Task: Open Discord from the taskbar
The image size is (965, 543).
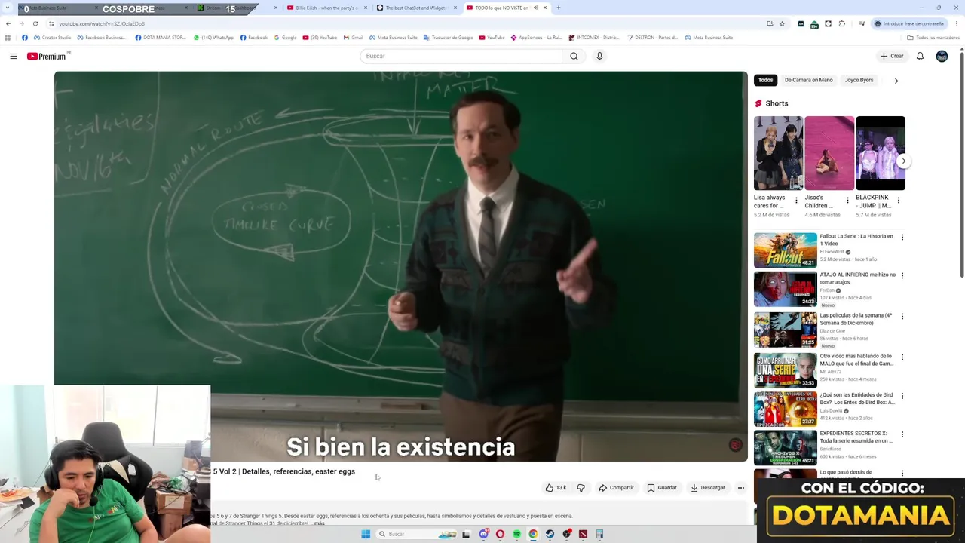Action: click(x=483, y=534)
